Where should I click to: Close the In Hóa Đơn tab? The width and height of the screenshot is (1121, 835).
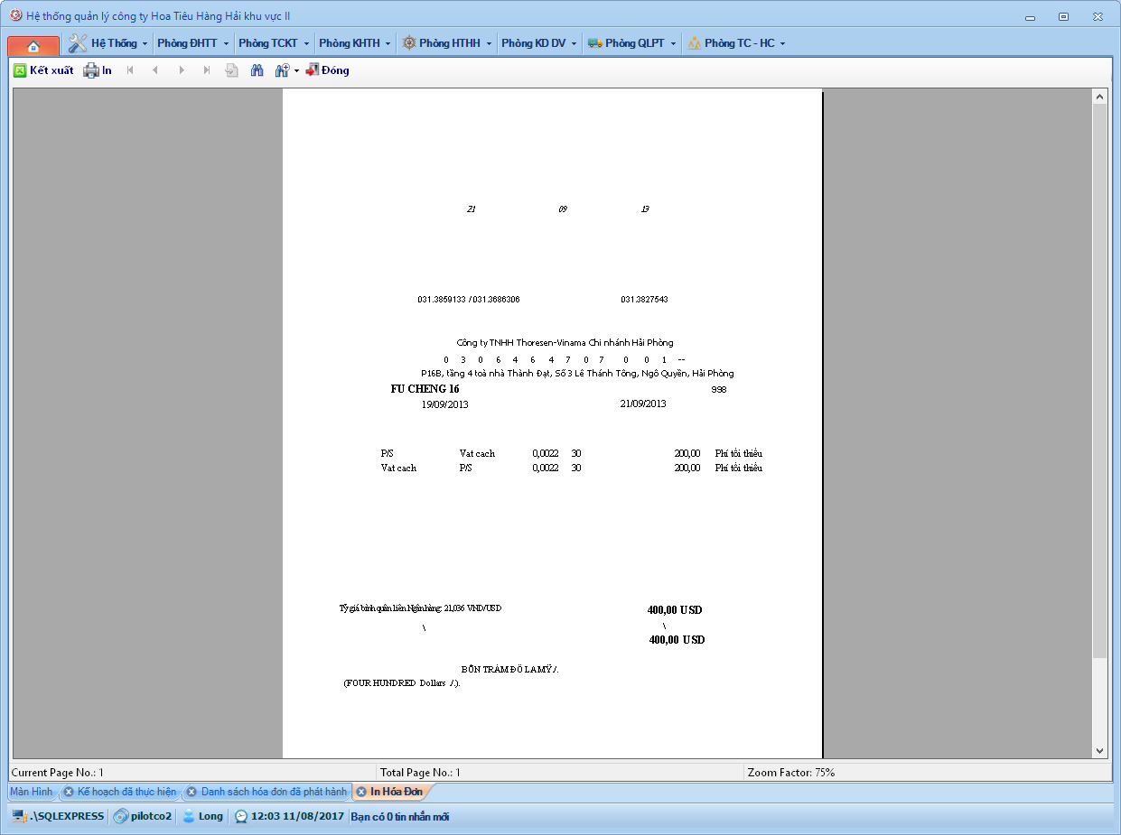click(360, 792)
